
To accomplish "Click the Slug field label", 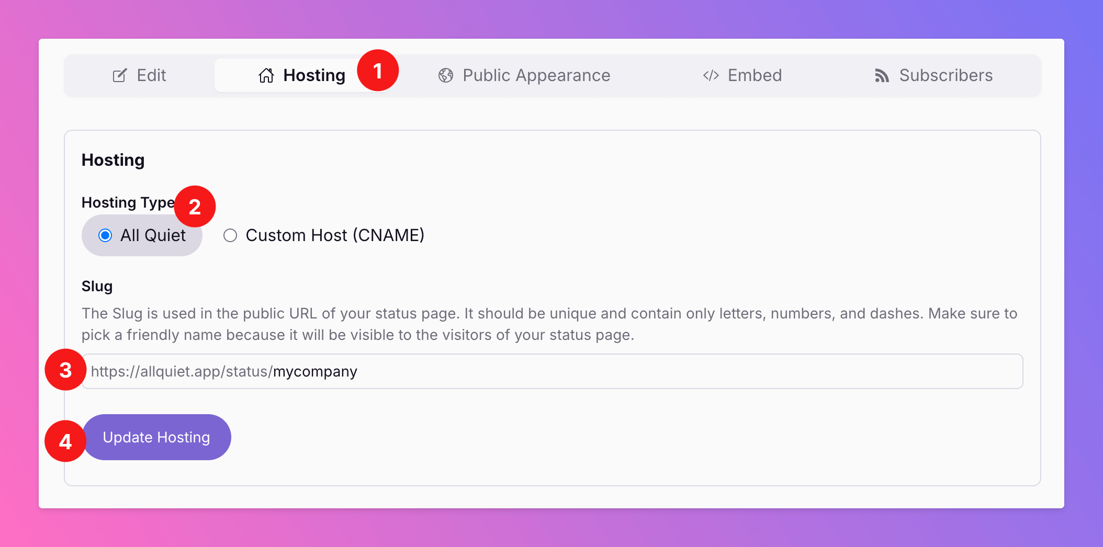I will (x=97, y=286).
